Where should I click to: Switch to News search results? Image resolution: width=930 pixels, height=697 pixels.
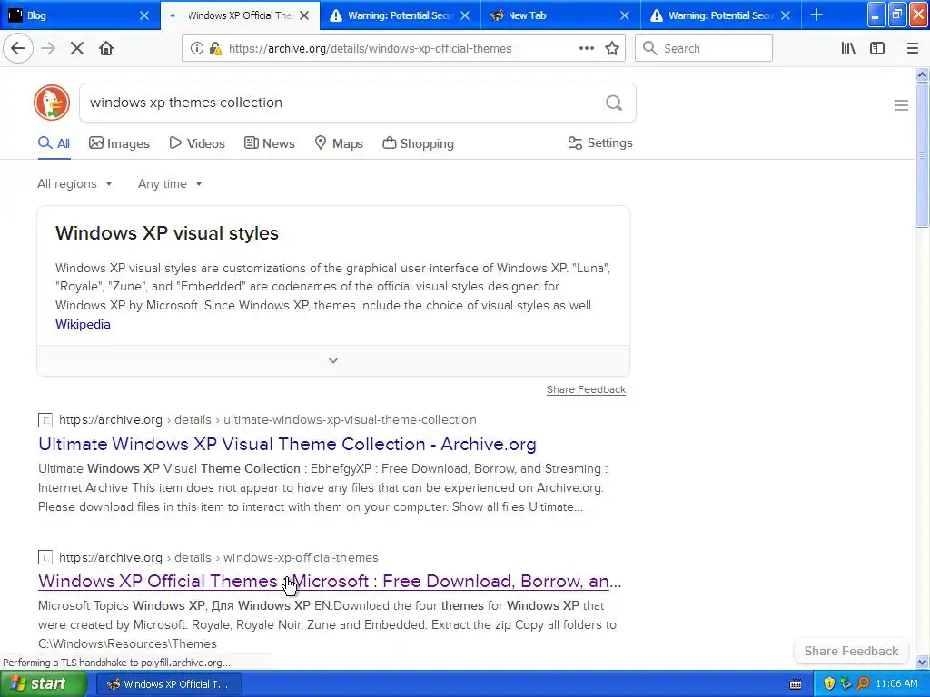[269, 143]
